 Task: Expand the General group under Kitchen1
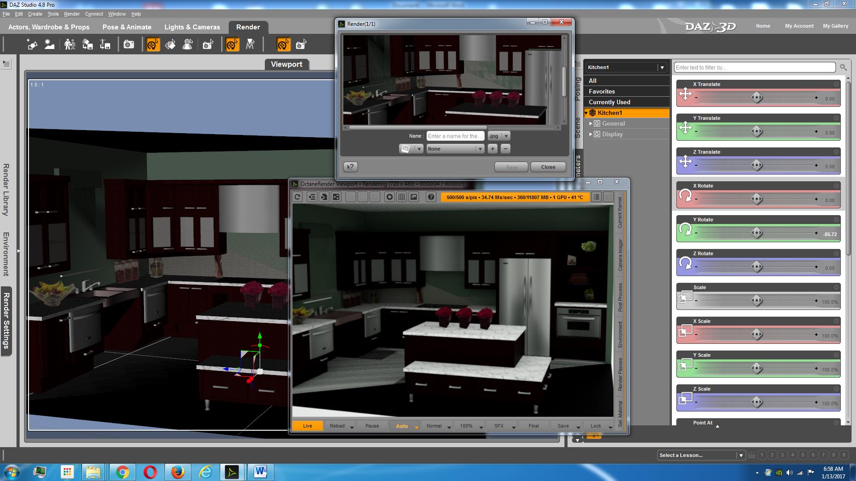[x=591, y=123]
